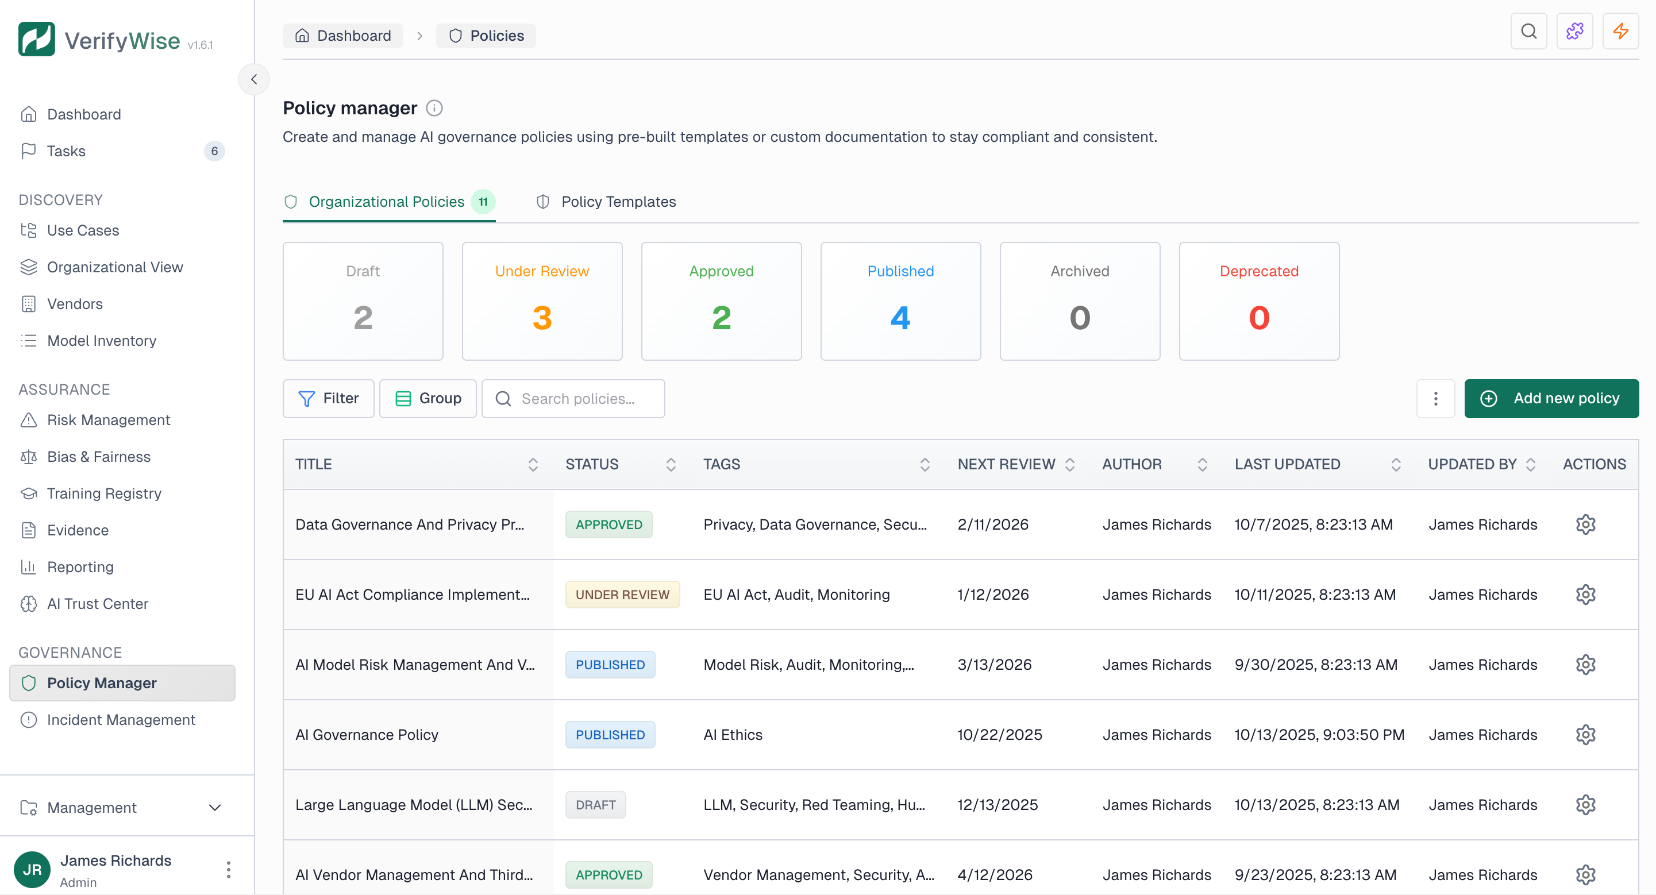Click the puzzle piece integrations icon
Screen dimensions: 1656x895
1575,31
